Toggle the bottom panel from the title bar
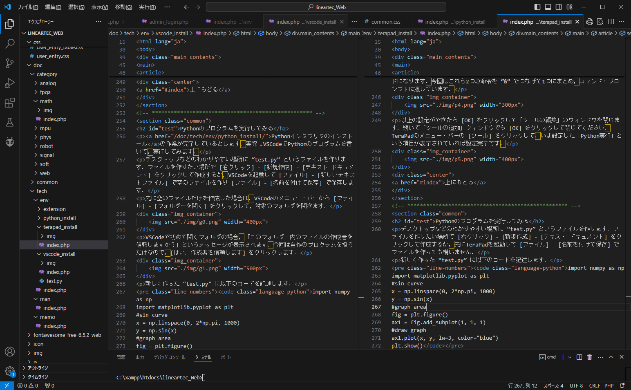Screen dimensions: 631x390 click(548, 7)
